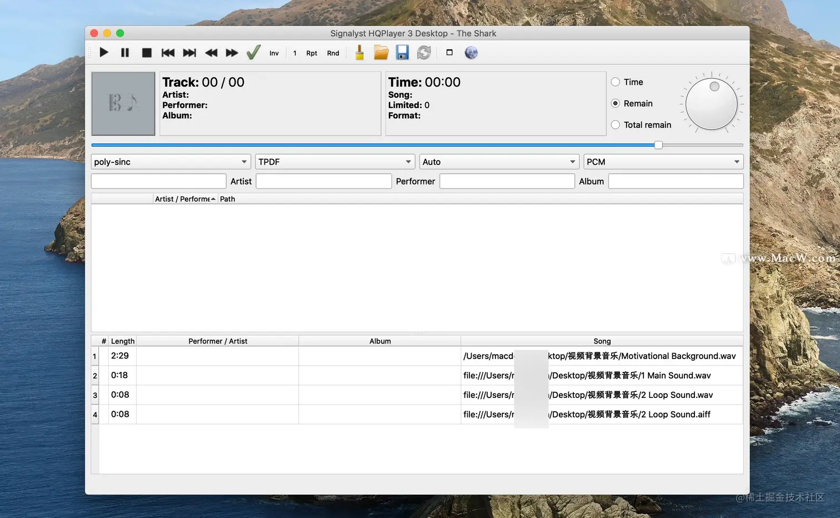Click the small window-mode square icon

pos(449,52)
